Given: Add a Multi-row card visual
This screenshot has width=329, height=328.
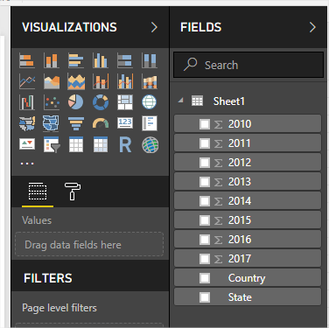Looking at the screenshot, I should click(x=150, y=123).
